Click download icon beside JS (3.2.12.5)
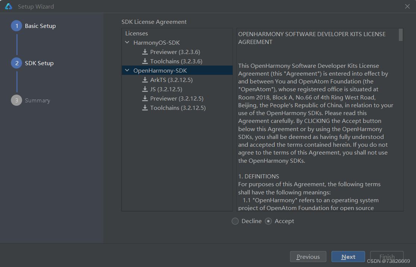 click(x=145, y=89)
